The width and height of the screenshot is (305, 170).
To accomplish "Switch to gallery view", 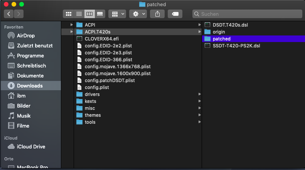I will click(100, 14).
